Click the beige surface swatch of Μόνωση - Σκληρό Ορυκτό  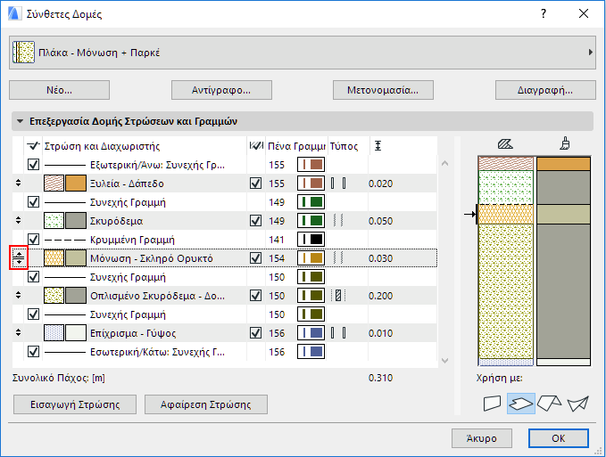coord(76,258)
